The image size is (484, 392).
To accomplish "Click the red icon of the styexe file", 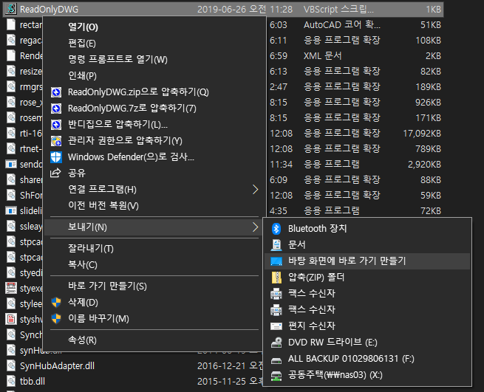I will [11, 288].
